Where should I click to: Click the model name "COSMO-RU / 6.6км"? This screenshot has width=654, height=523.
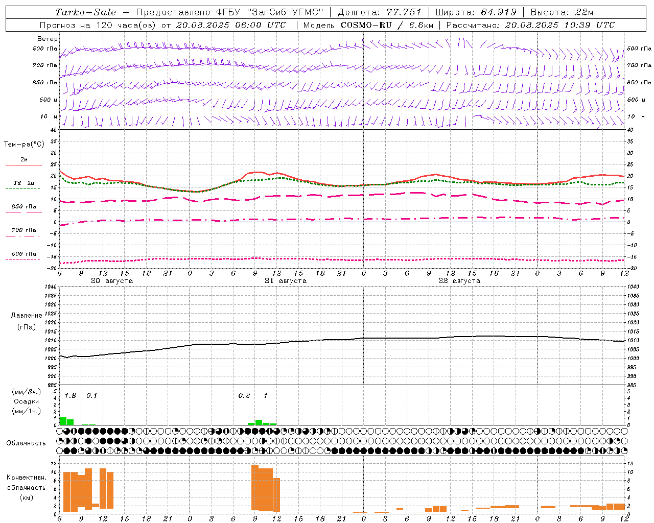387,25
